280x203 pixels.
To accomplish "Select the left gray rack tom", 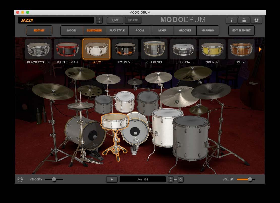I will point(103,104).
